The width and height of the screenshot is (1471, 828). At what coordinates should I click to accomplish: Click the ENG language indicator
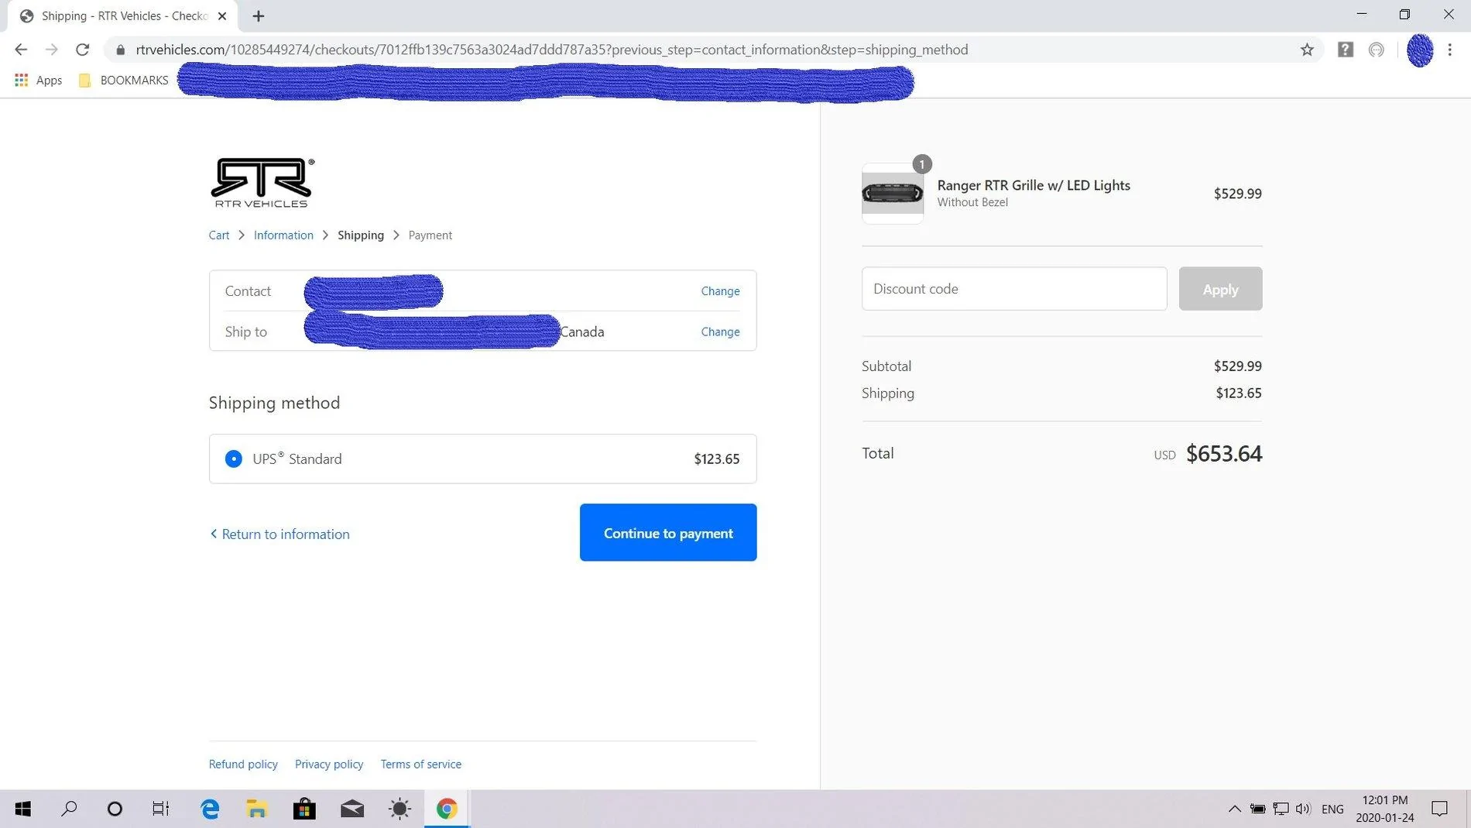1332,809
